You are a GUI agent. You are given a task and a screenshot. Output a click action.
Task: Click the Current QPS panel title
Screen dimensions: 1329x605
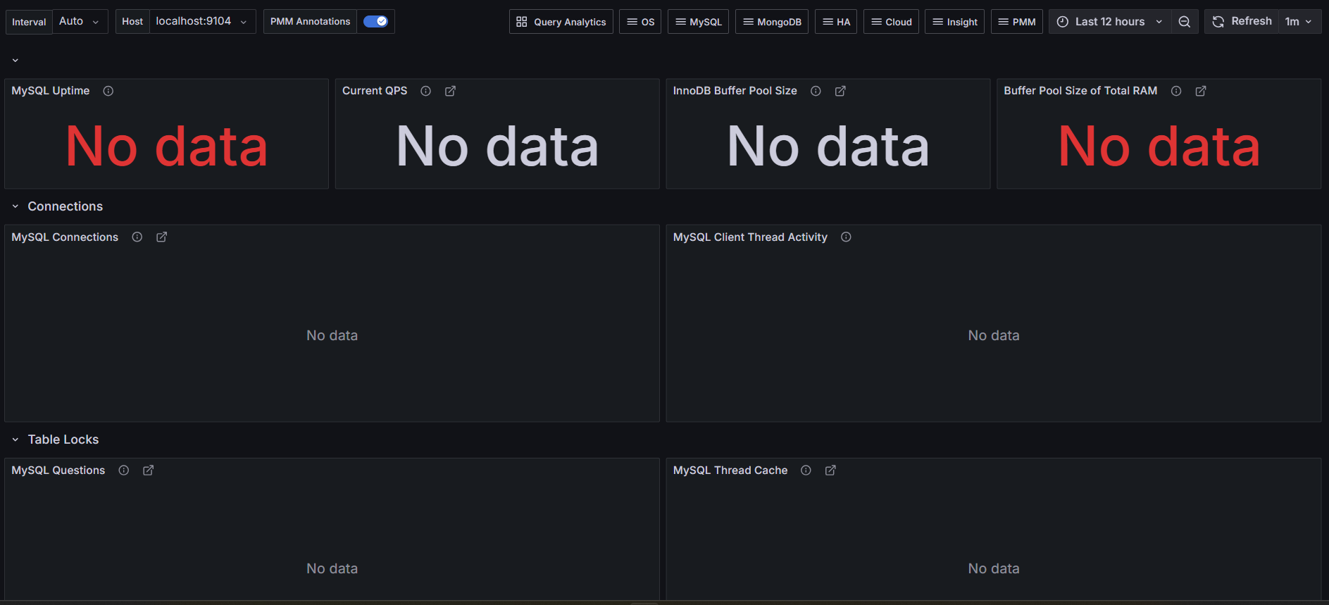(375, 91)
